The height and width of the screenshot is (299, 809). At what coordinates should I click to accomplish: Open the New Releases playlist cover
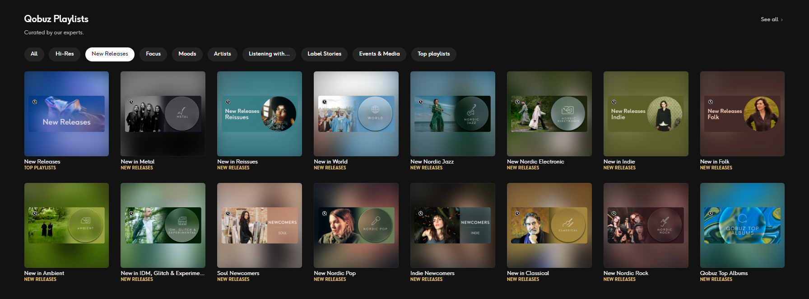click(66, 114)
